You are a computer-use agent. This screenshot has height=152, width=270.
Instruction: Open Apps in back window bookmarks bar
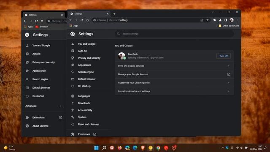pos(28,27)
